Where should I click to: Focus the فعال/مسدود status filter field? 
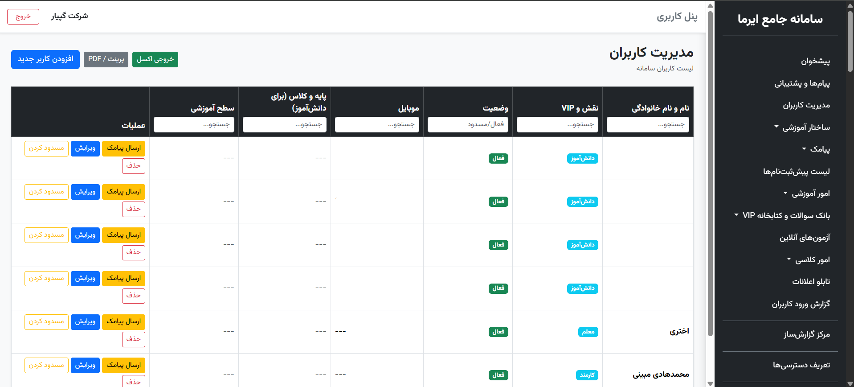coord(468,125)
